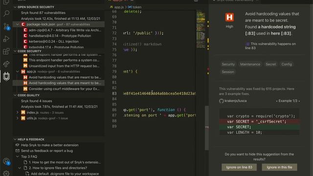Click the medium icon beside 'Consider using csurf middleware'

click(x=25, y=89)
